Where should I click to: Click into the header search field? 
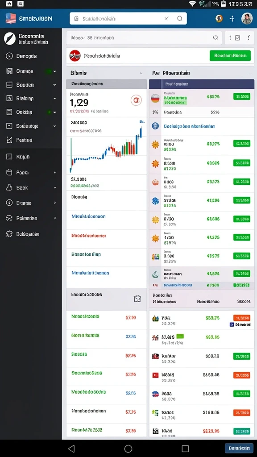coord(128,19)
